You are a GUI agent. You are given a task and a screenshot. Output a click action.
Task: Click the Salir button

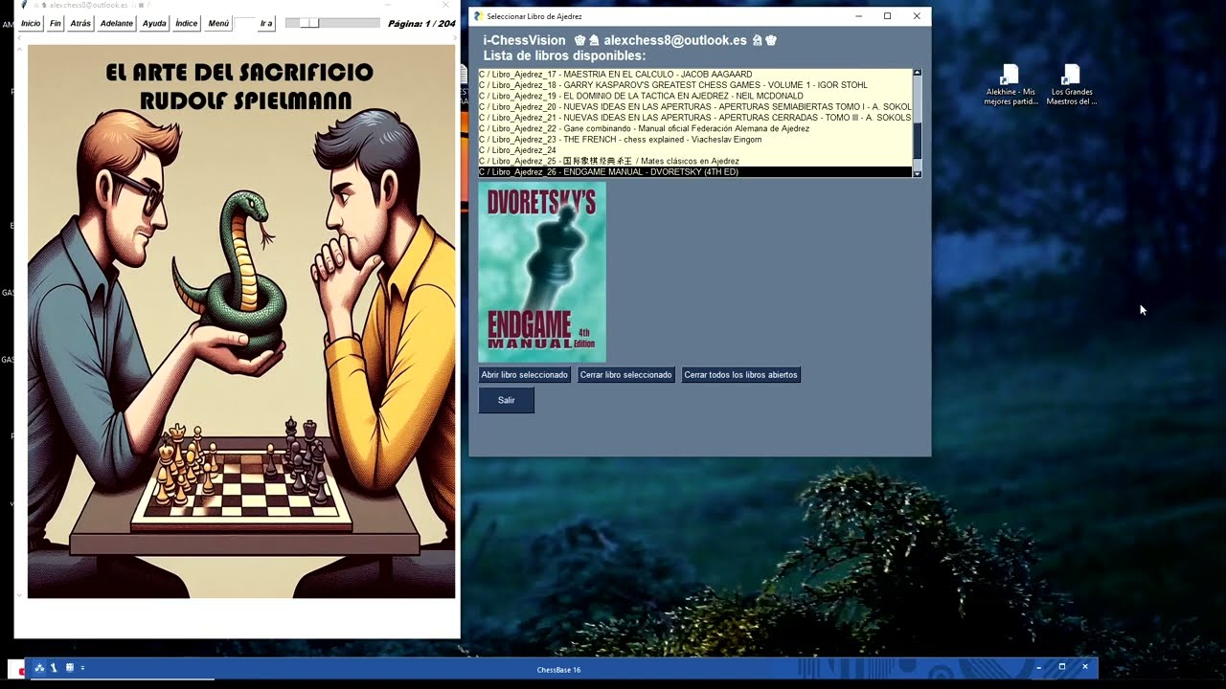[506, 400]
